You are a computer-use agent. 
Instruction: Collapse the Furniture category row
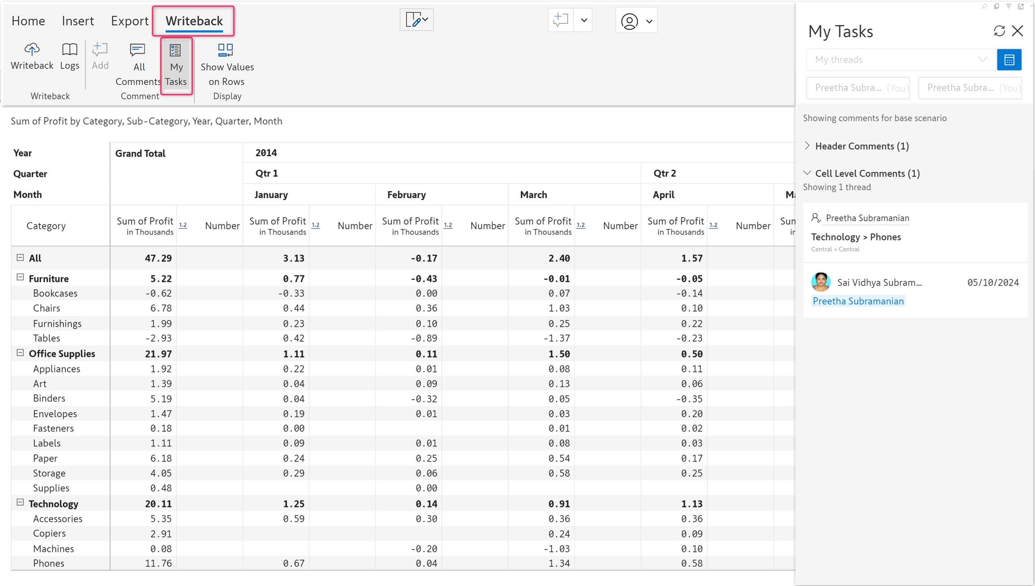[20, 277]
